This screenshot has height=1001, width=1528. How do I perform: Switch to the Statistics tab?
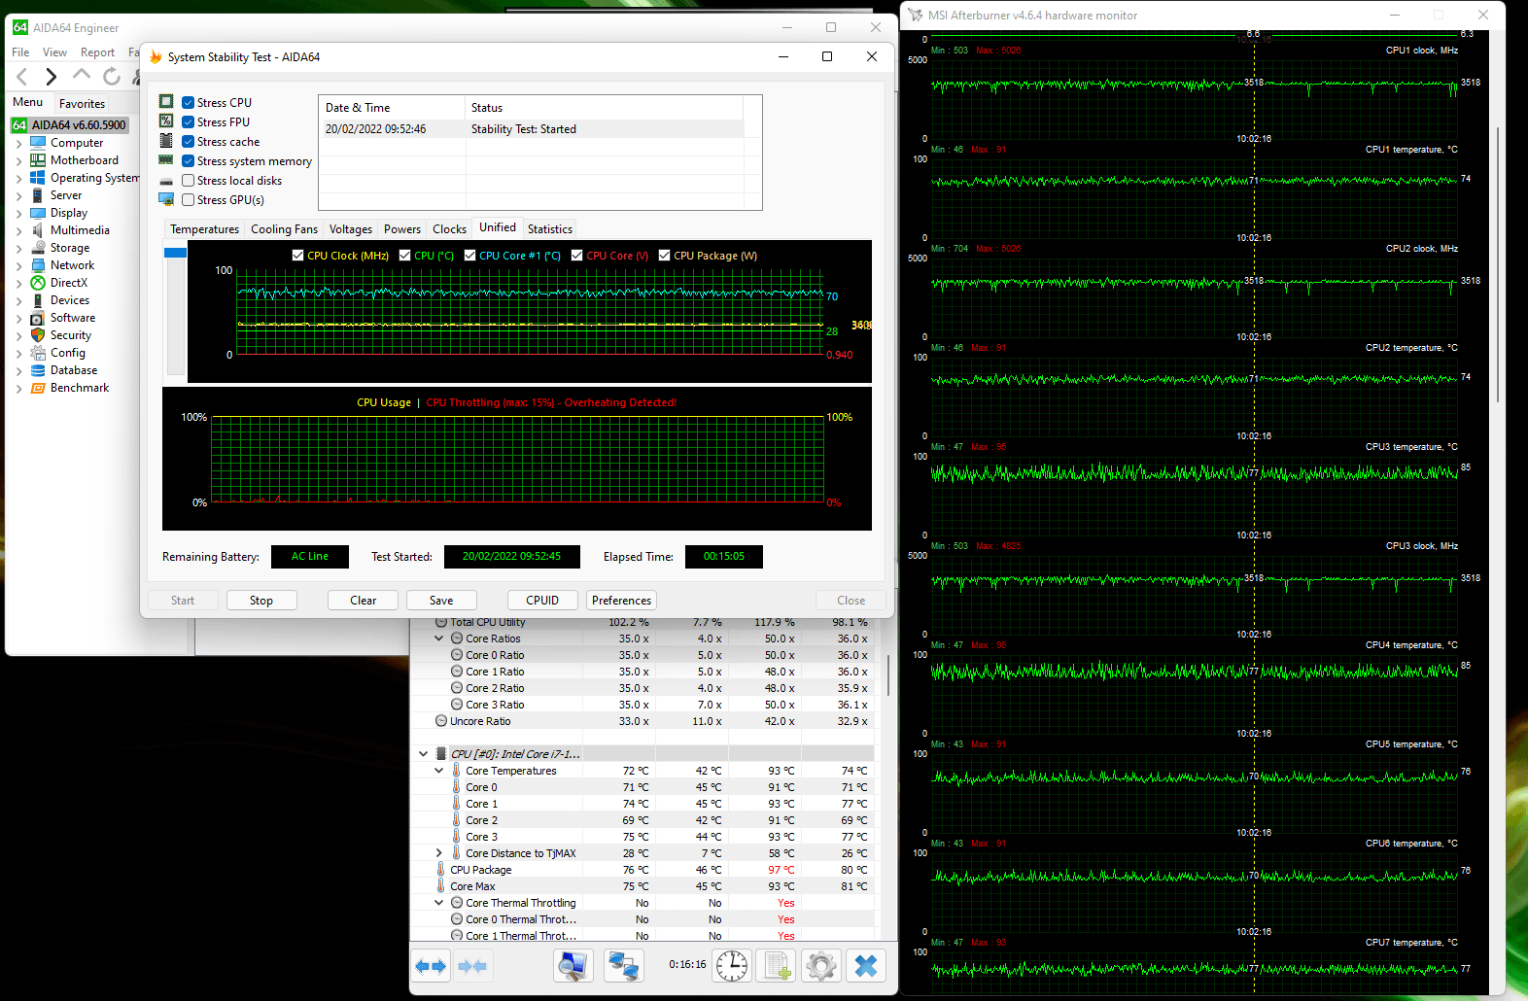[549, 229]
